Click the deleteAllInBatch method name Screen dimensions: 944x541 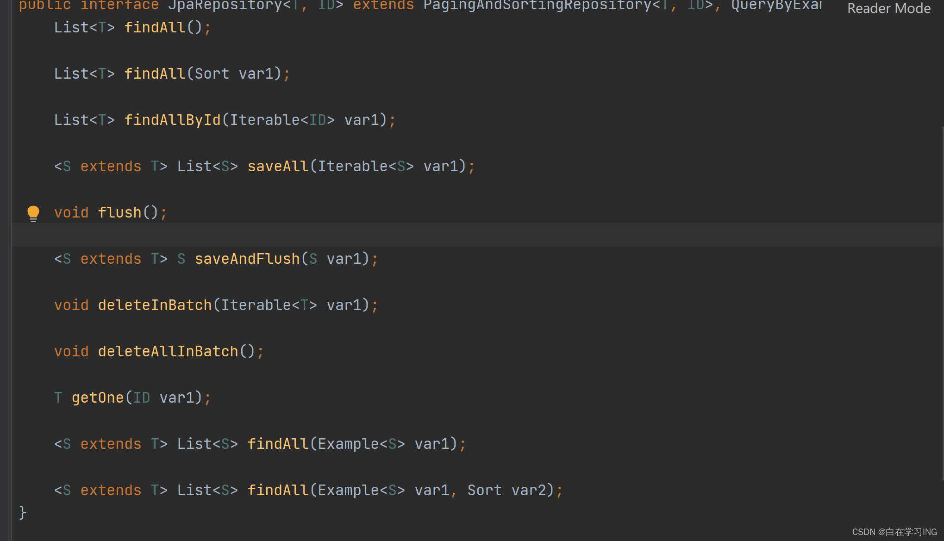pos(168,351)
